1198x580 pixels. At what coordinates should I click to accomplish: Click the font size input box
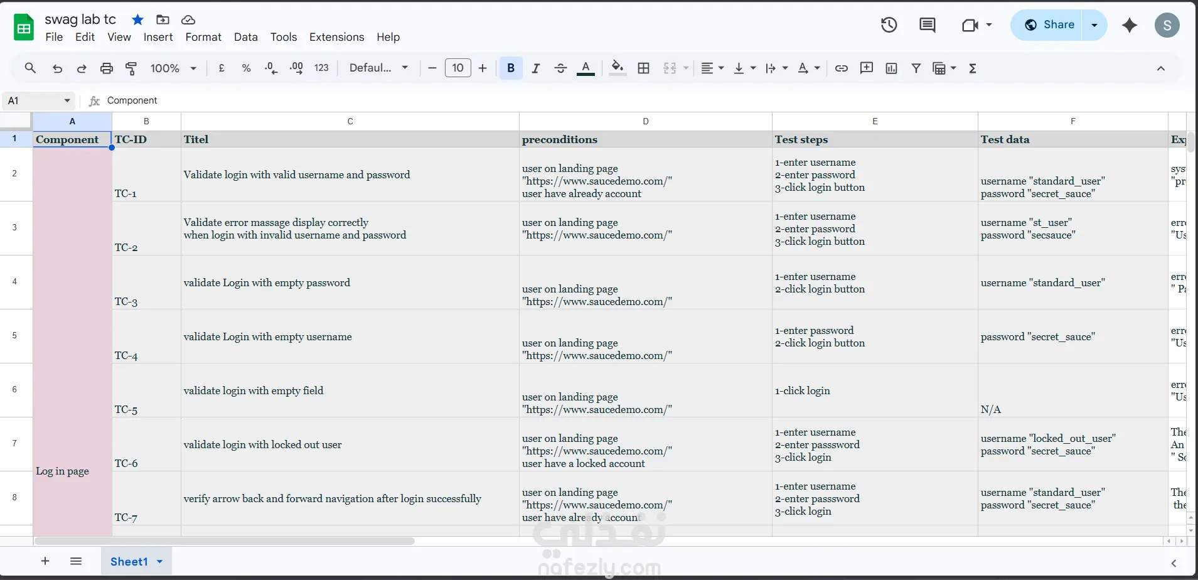point(457,68)
